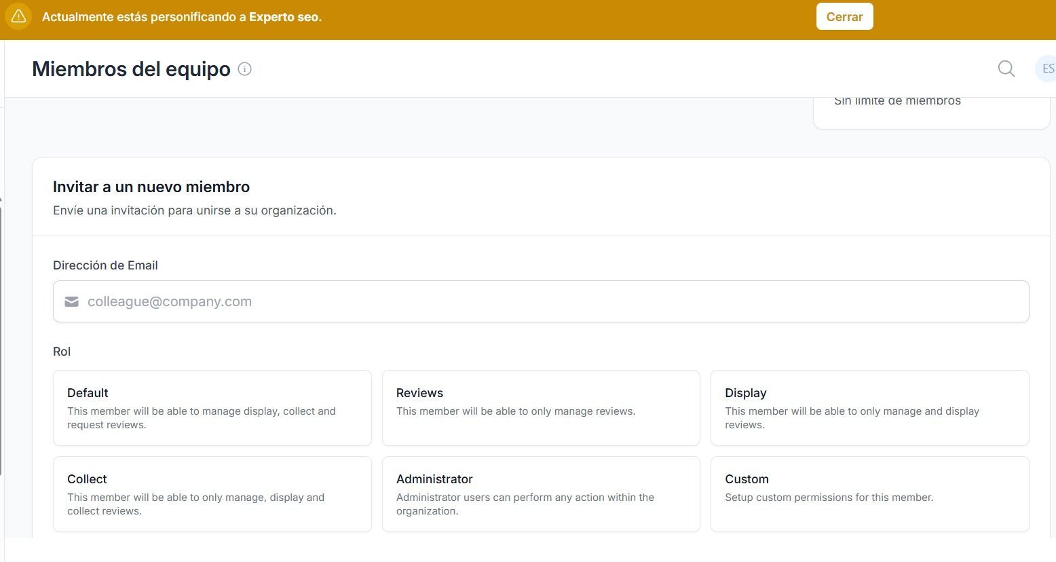
Task: Open search via the magnifying glass icon
Action: (x=1006, y=69)
